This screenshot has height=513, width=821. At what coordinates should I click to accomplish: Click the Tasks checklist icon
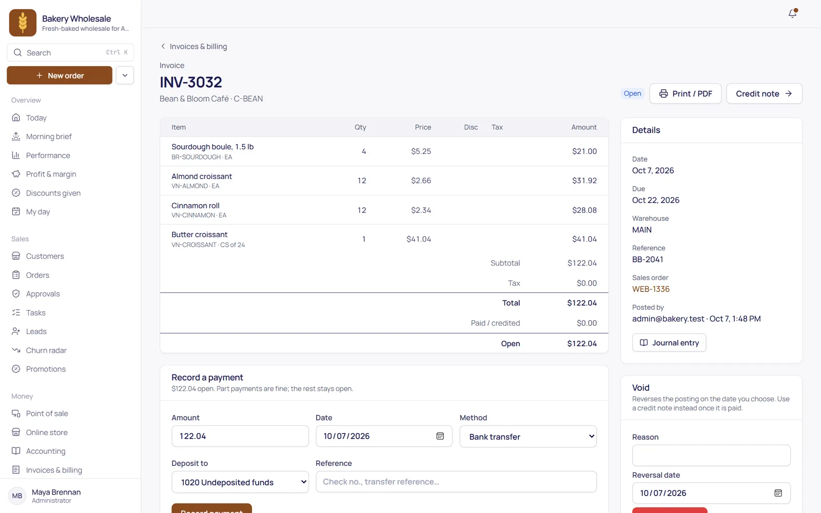[16, 312]
